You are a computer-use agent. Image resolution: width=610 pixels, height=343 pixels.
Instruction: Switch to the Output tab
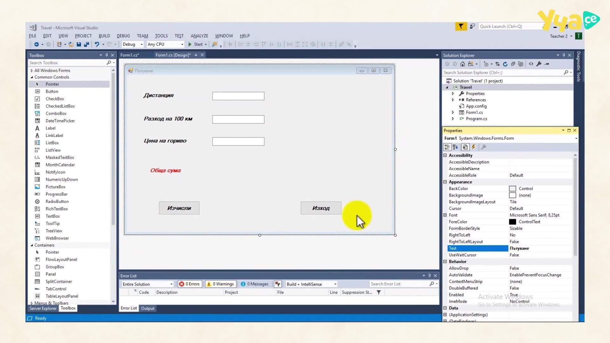(147, 308)
